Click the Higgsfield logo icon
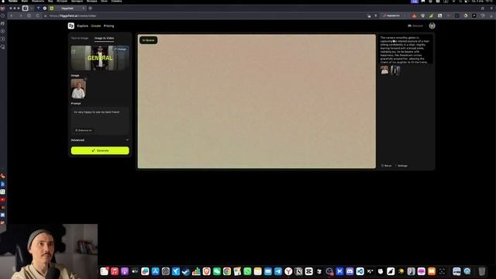 pyautogui.click(x=71, y=26)
